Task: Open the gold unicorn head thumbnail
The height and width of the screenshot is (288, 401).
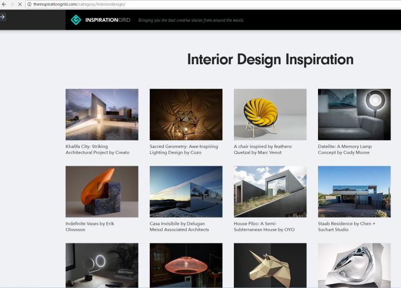Action: coord(270,265)
